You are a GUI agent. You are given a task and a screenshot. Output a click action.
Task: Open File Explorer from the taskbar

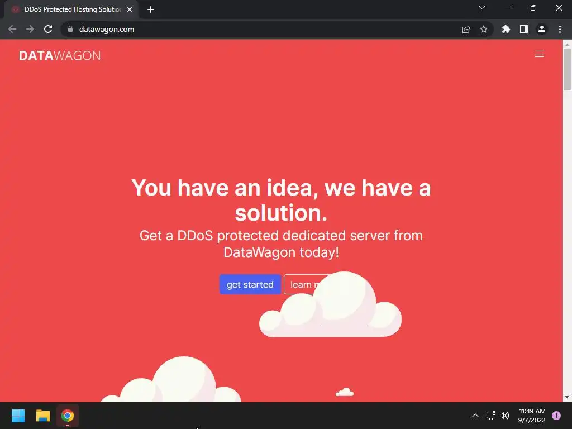point(42,416)
